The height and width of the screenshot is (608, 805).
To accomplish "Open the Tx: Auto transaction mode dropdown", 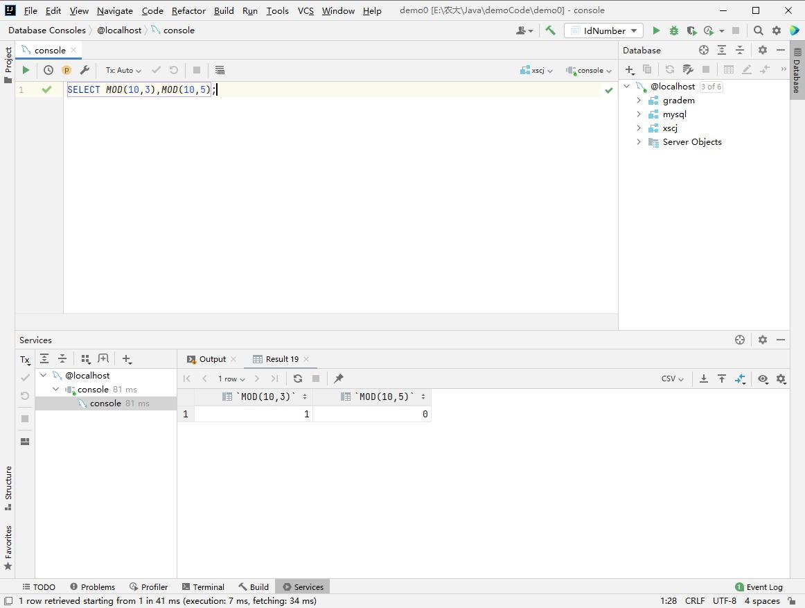I will coord(123,70).
